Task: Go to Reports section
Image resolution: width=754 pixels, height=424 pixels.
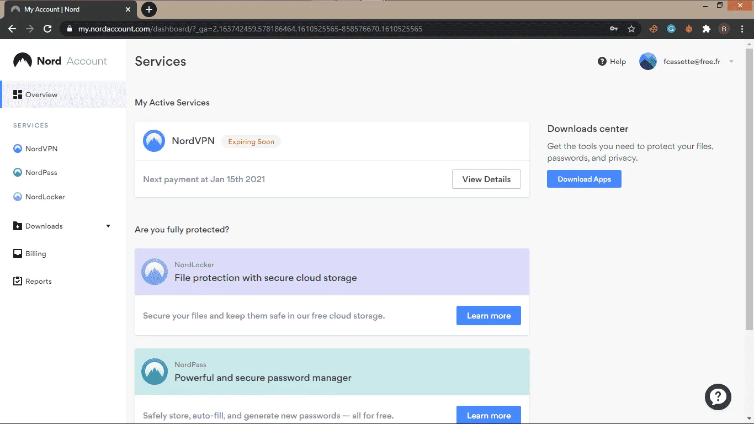Action: [x=33, y=281]
